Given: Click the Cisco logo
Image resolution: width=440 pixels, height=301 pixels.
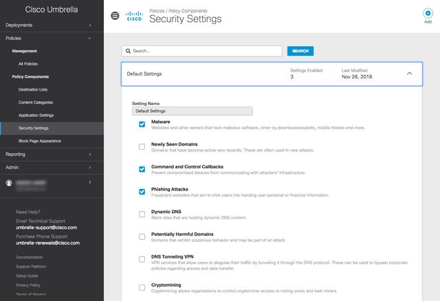Looking at the screenshot, I should tap(134, 16).
